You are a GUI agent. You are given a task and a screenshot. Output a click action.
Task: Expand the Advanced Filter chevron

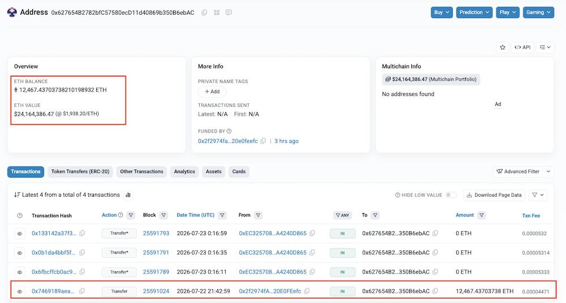tap(548, 172)
